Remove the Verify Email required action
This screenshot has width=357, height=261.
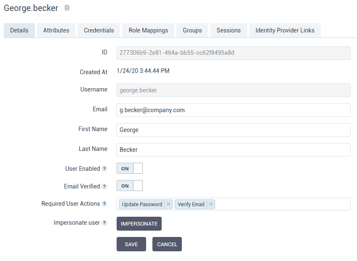(211, 204)
